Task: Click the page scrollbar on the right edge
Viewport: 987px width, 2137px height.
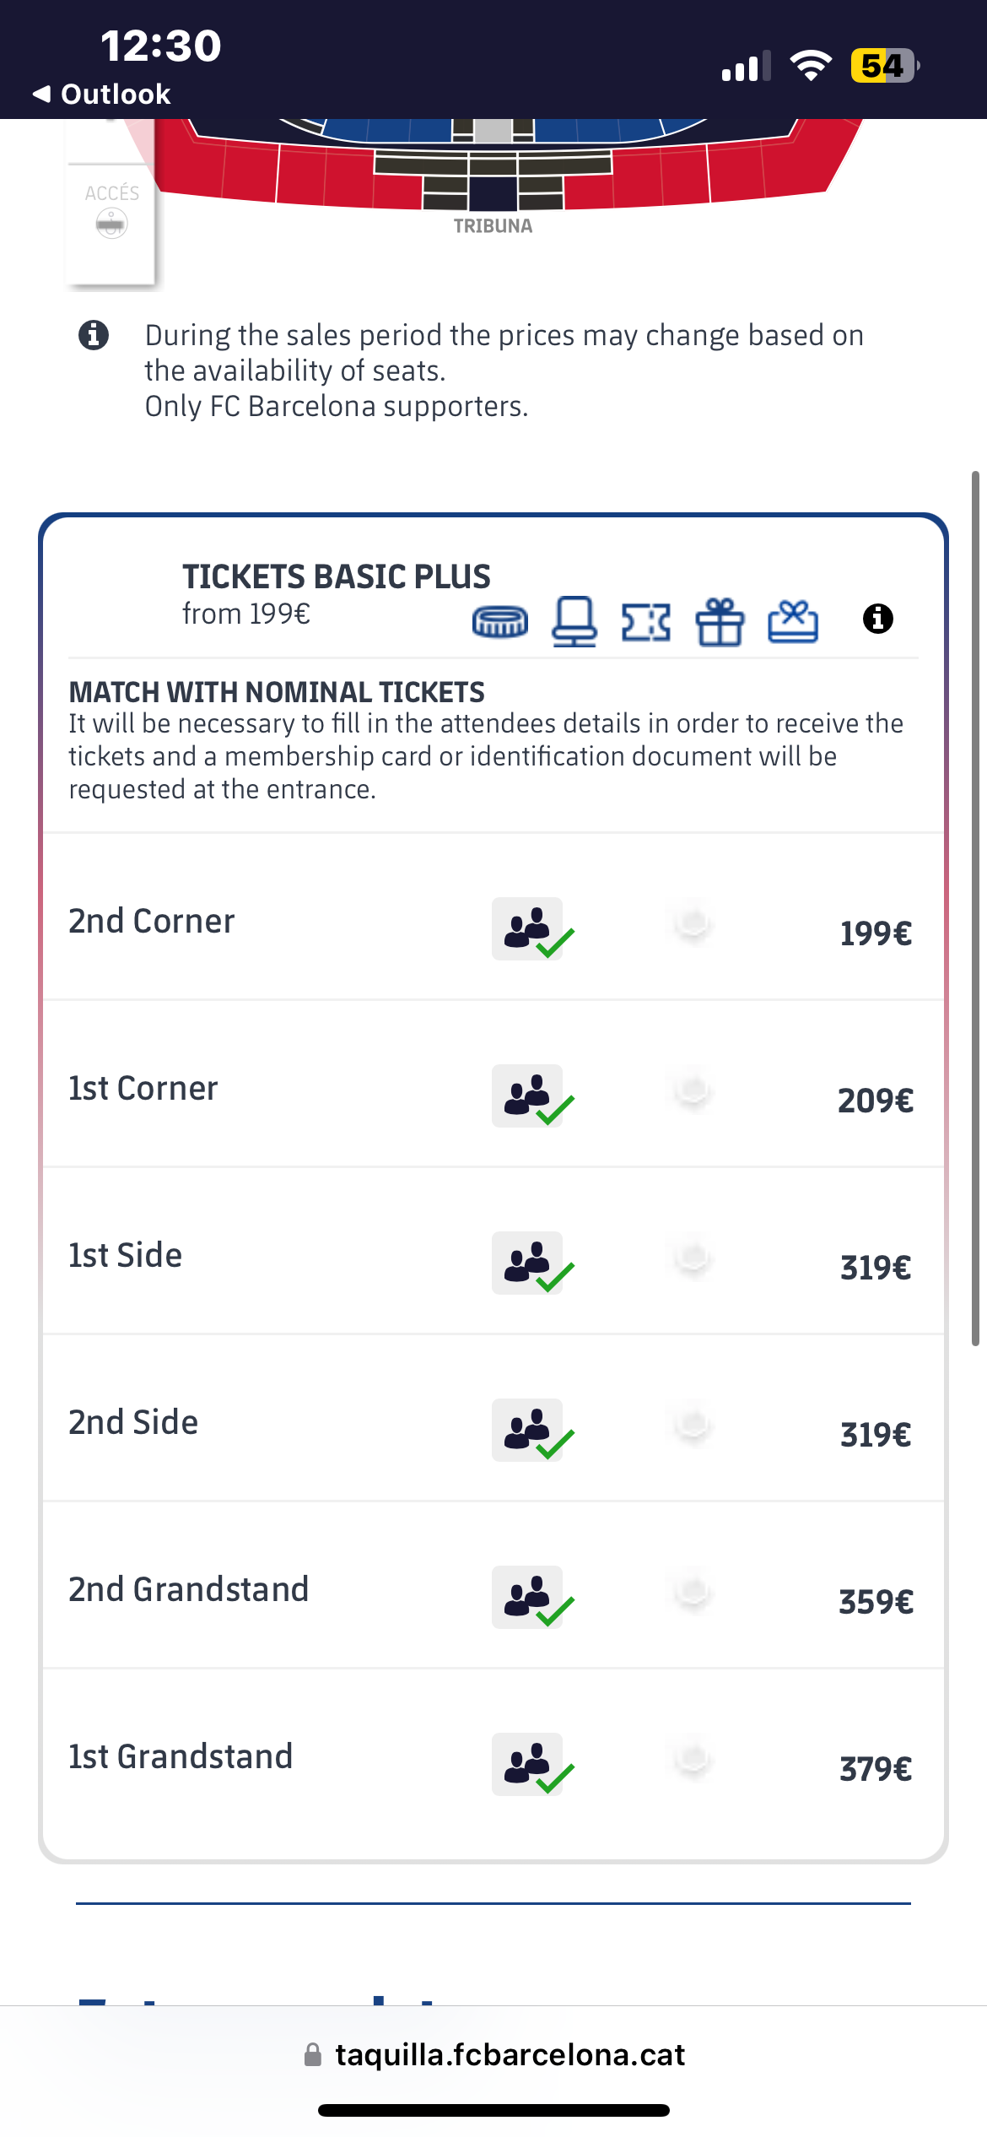Action: click(975, 908)
